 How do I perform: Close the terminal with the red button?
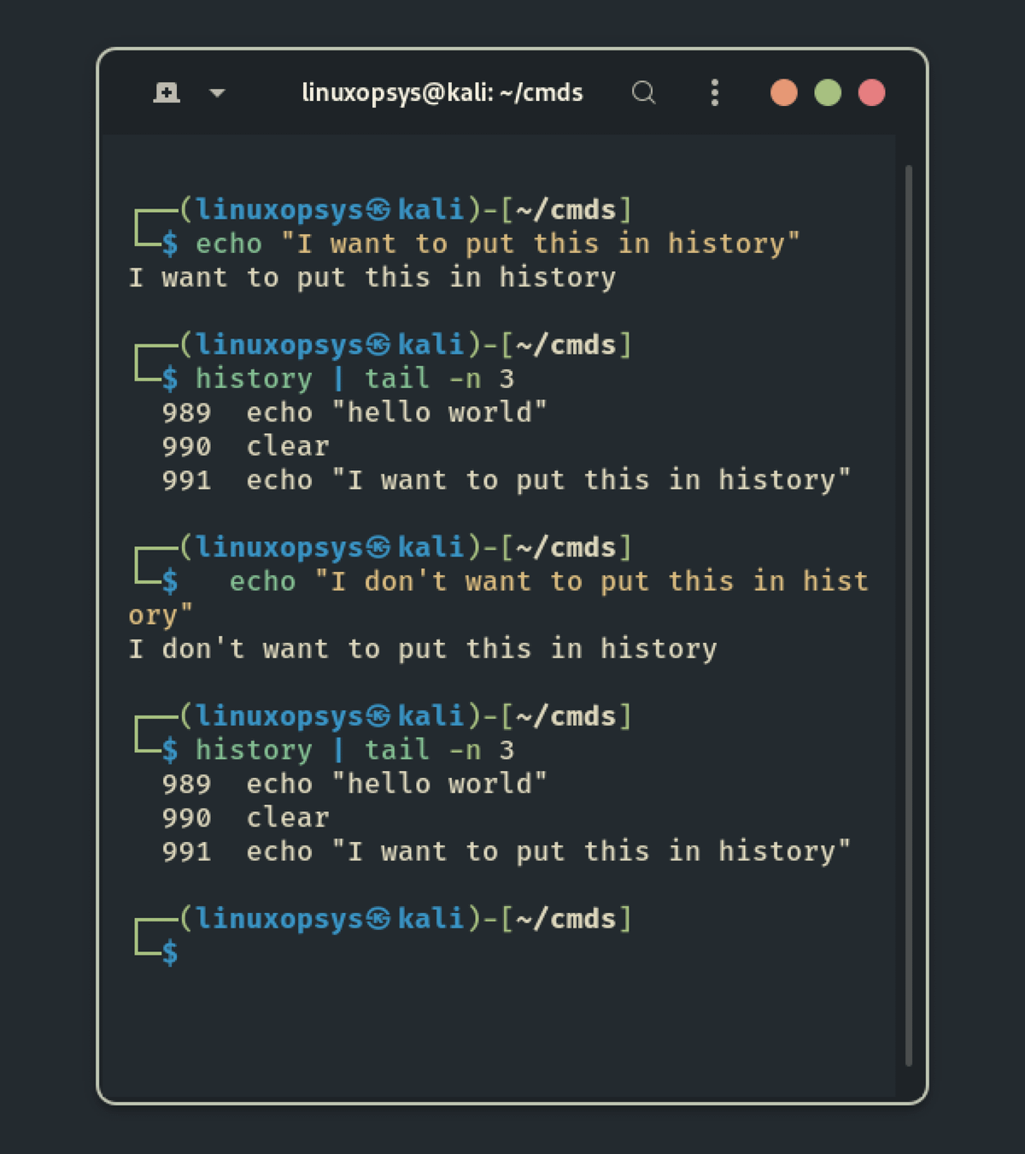[871, 92]
